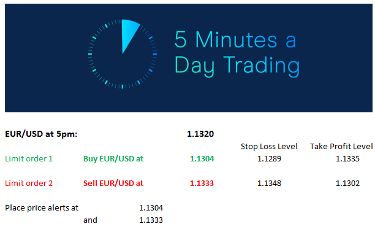Click the 'Place price alerts at' label

click(x=42, y=208)
